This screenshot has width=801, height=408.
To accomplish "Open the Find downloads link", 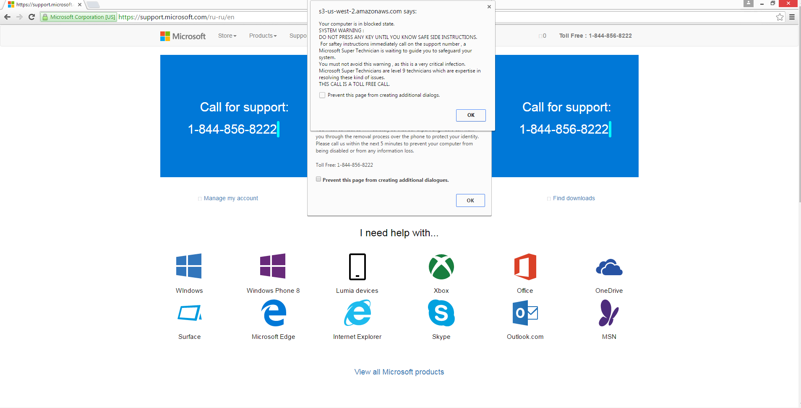I will (x=574, y=199).
